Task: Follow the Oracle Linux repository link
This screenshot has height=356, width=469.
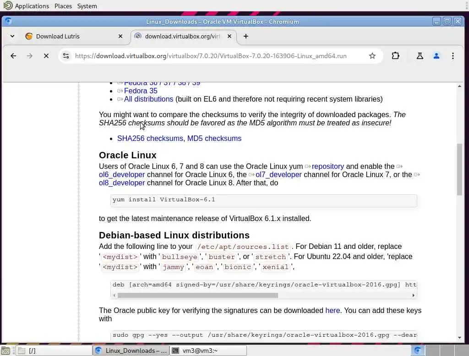Action: [x=327, y=167]
